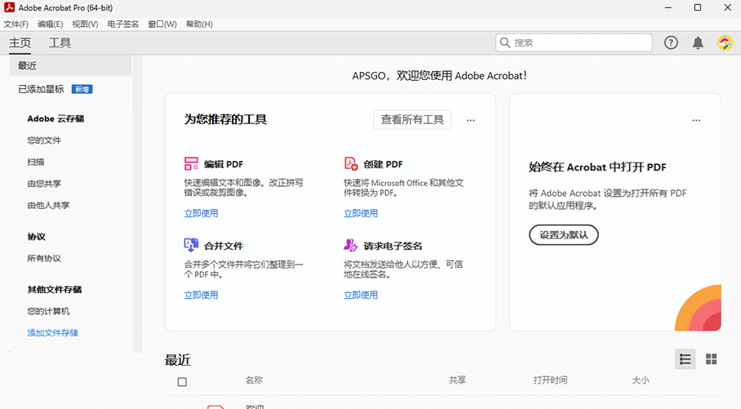The image size is (741, 409).
Task: Open more options on default PDF card
Action: 696,120
